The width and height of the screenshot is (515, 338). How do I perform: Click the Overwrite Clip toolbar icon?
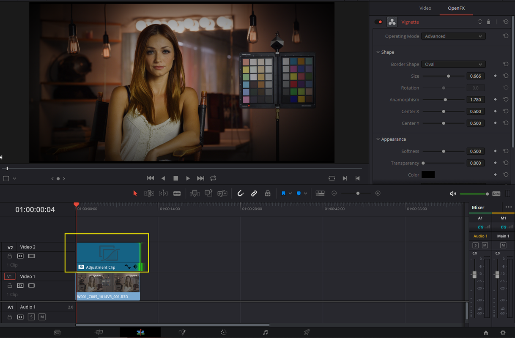coord(208,193)
